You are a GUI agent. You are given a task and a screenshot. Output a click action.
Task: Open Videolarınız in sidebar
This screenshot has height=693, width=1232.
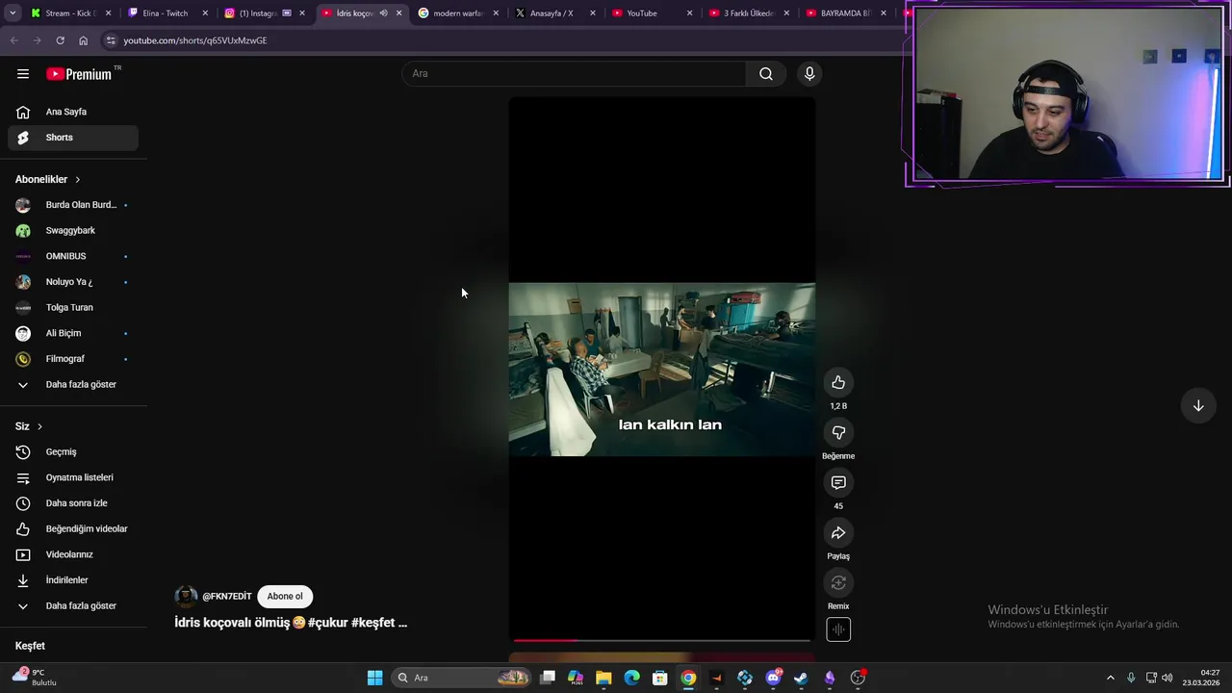(x=73, y=554)
